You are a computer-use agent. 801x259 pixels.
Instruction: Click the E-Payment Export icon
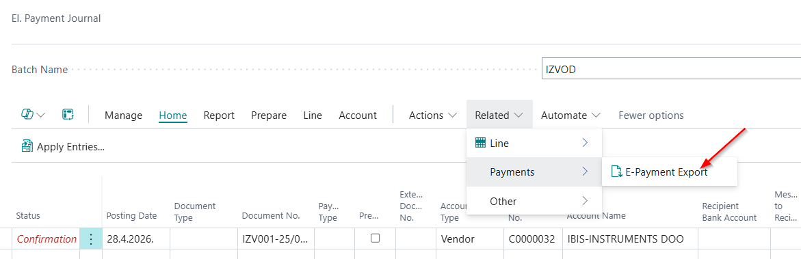(x=617, y=172)
